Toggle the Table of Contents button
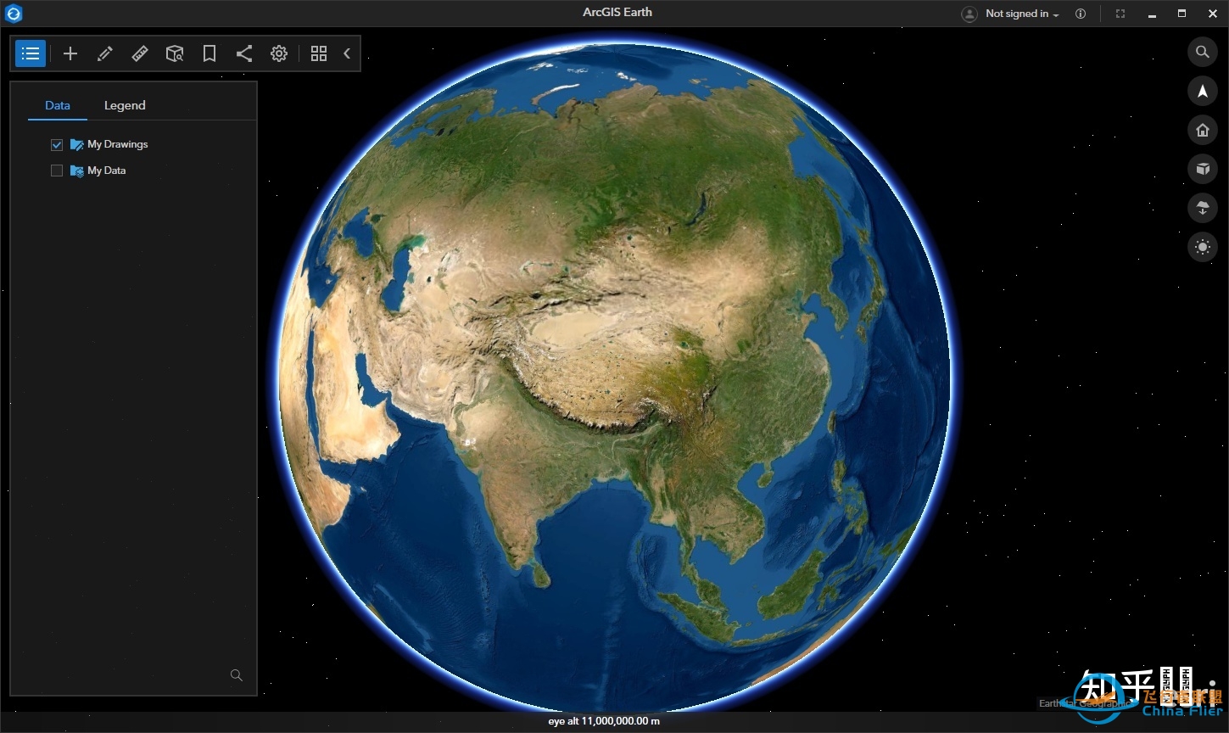Viewport: 1229px width, 733px height. pyautogui.click(x=31, y=53)
